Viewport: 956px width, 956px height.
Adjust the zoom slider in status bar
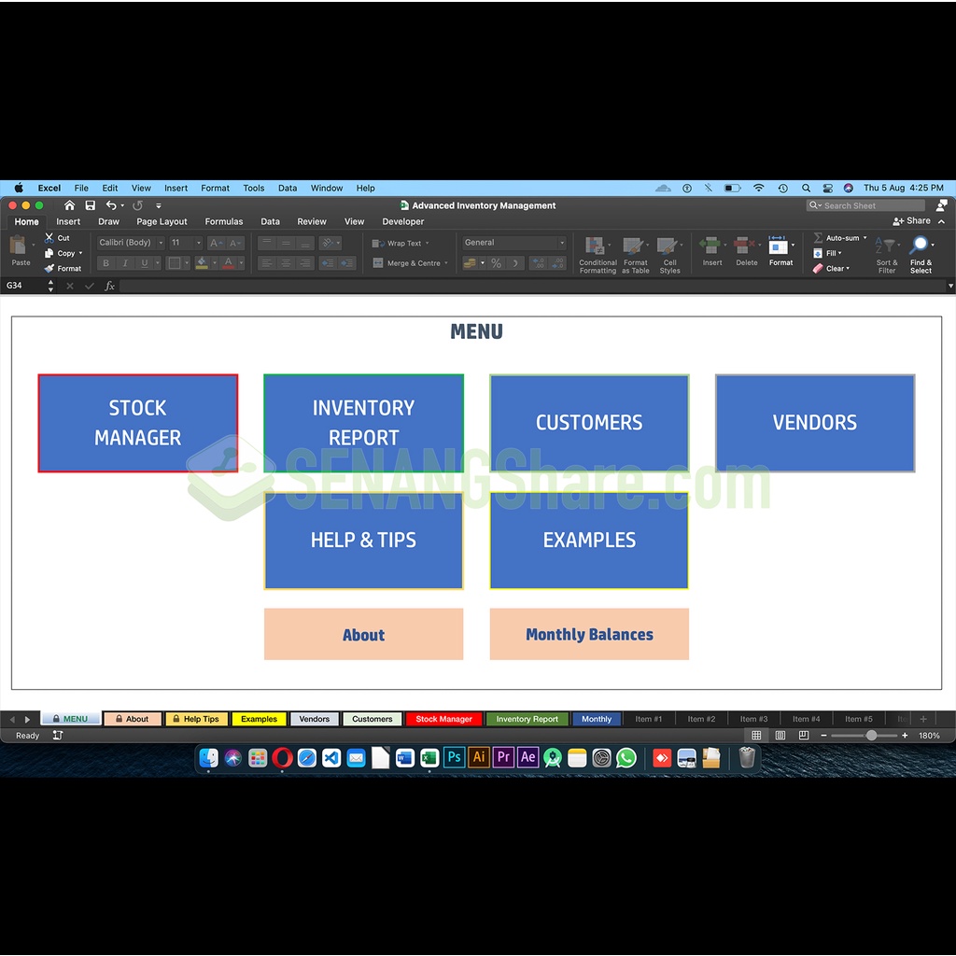871,736
